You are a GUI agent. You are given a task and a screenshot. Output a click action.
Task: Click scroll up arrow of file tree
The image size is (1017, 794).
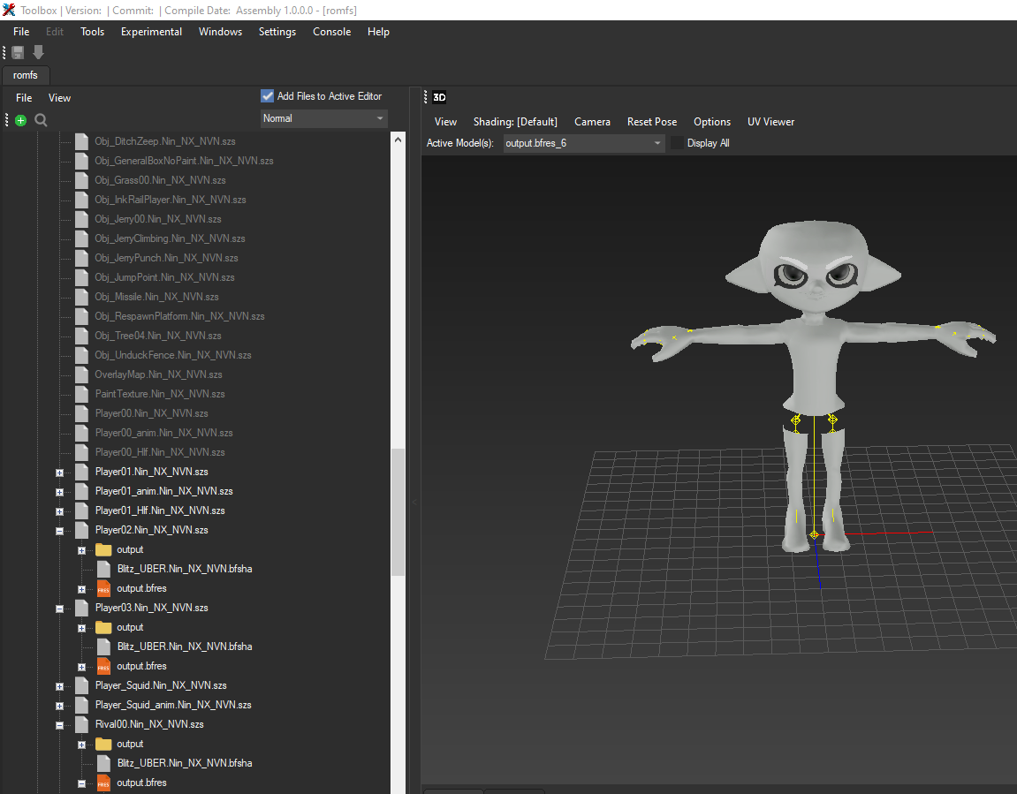tap(398, 140)
